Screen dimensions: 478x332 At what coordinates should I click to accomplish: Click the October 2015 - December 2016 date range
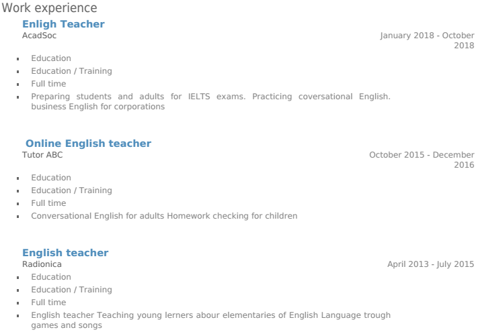(422, 160)
